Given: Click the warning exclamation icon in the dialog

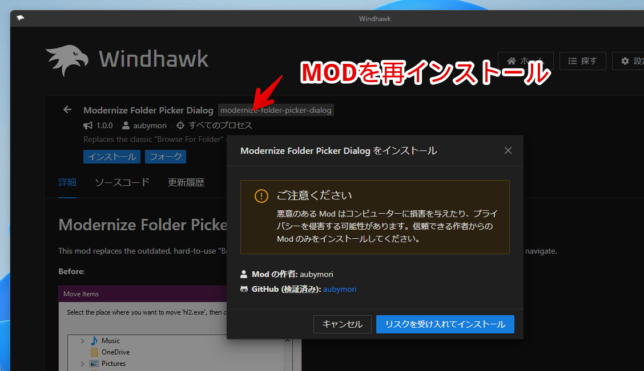Looking at the screenshot, I should click(261, 196).
